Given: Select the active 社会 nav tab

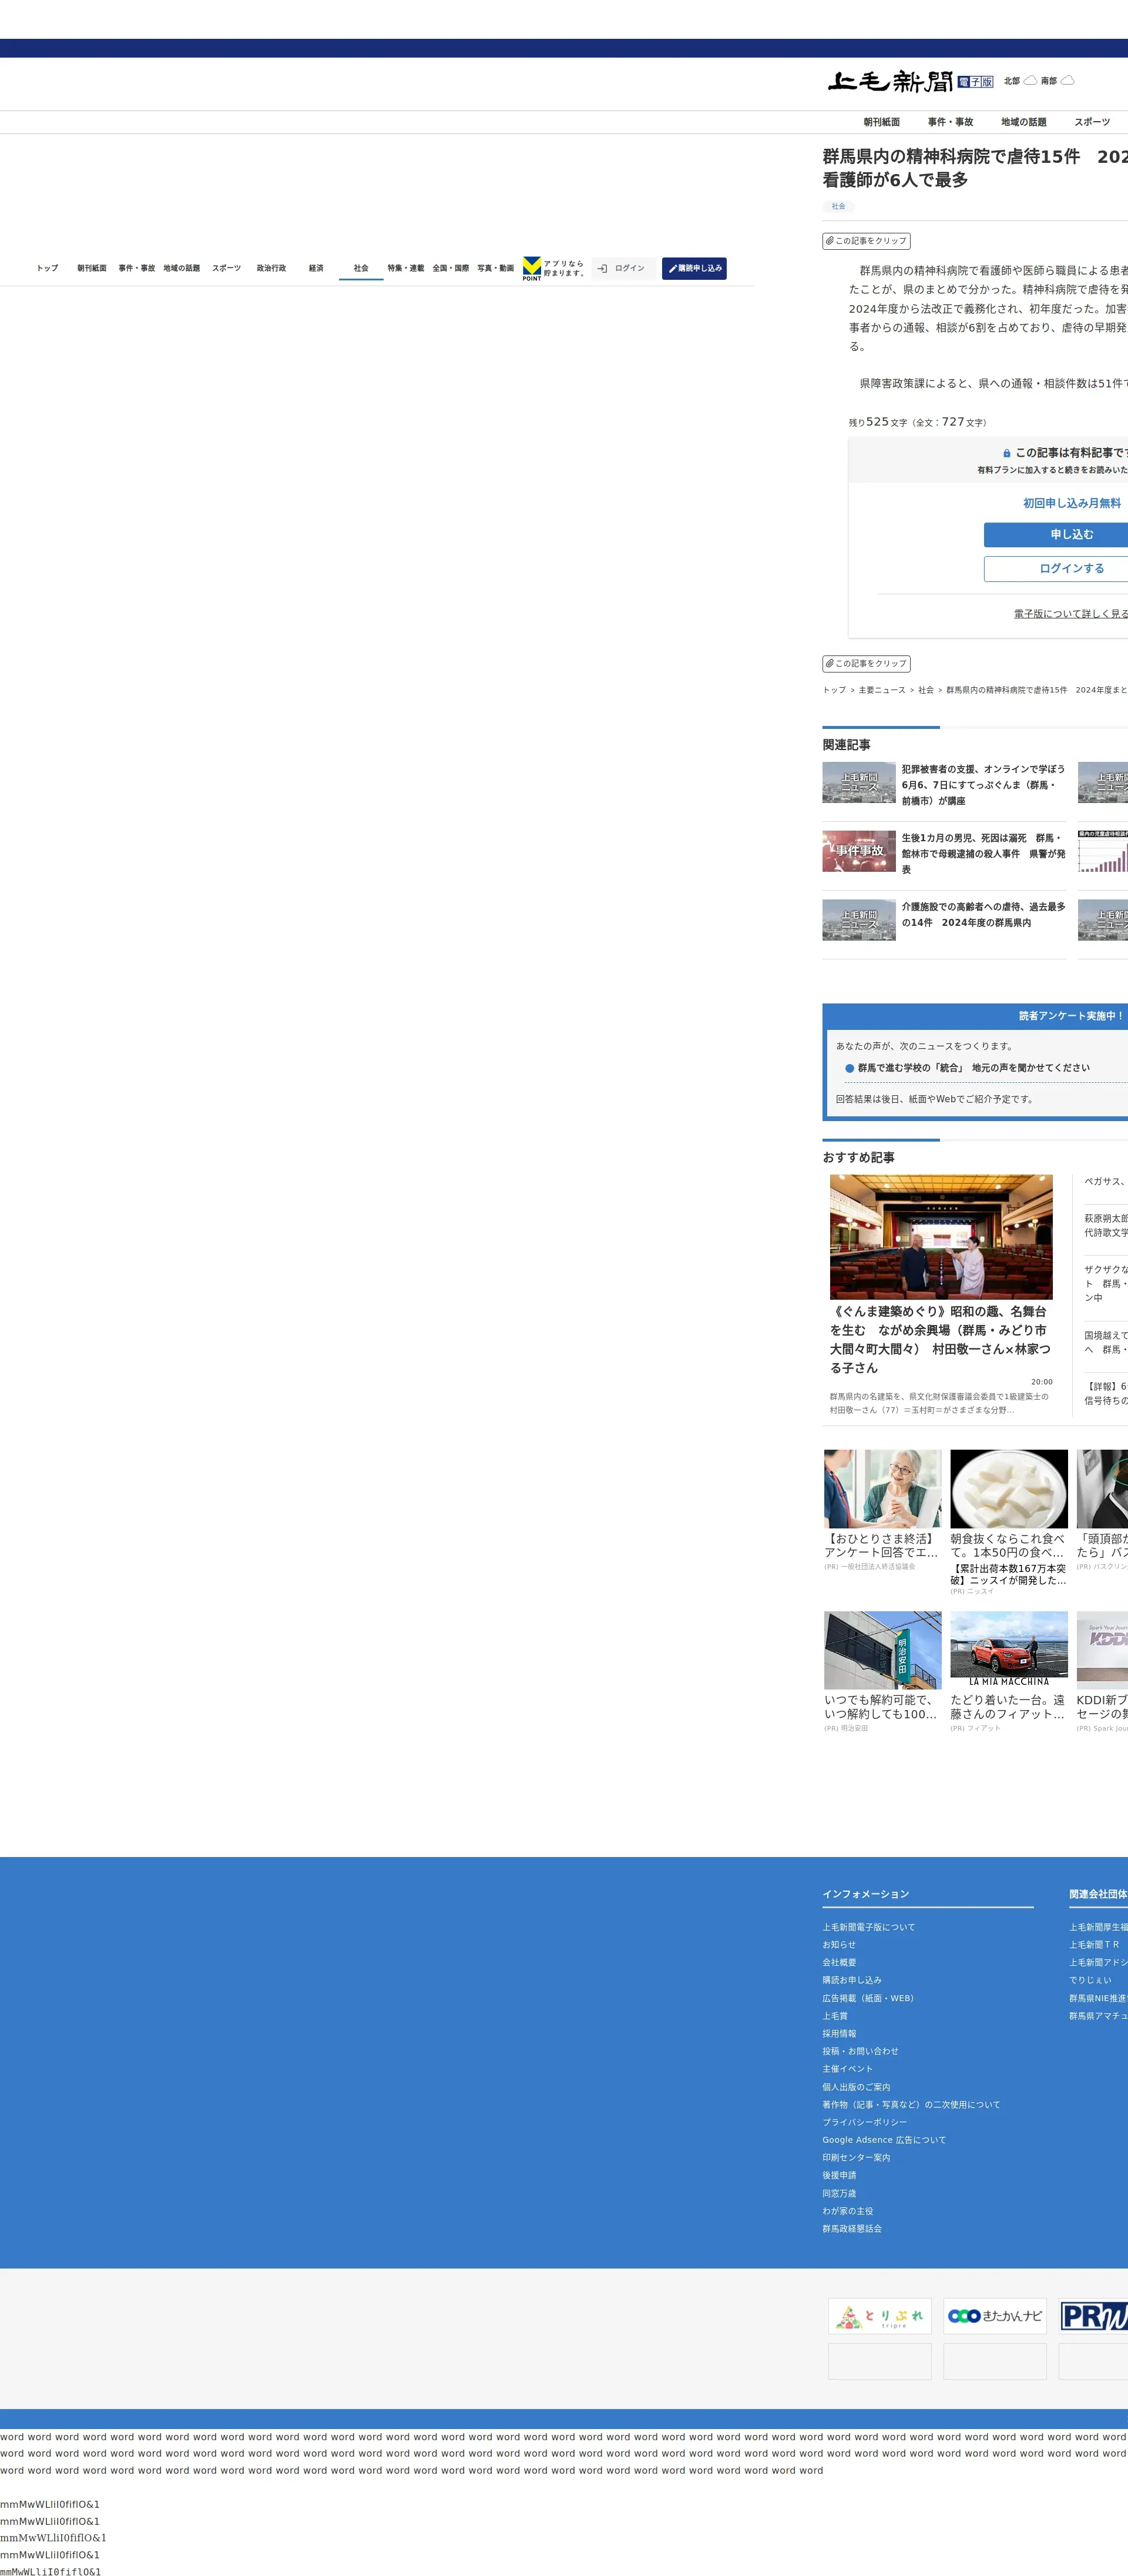Looking at the screenshot, I should click(361, 268).
